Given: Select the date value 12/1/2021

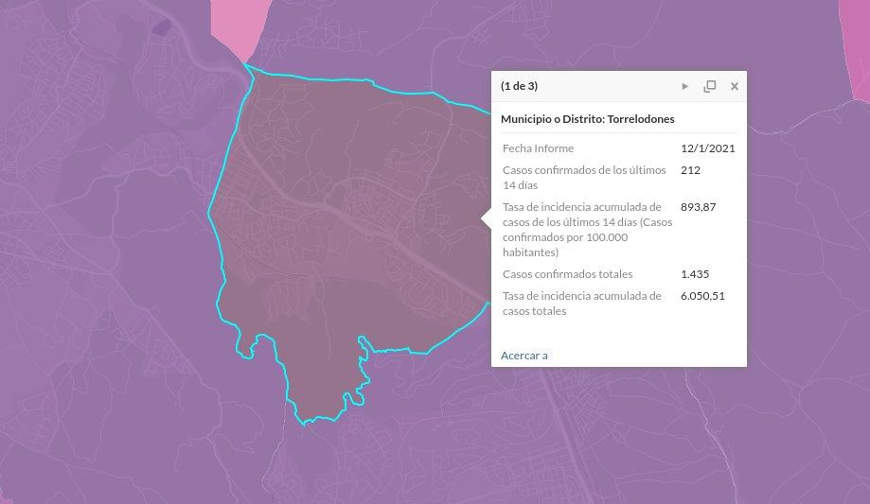Looking at the screenshot, I should [707, 148].
